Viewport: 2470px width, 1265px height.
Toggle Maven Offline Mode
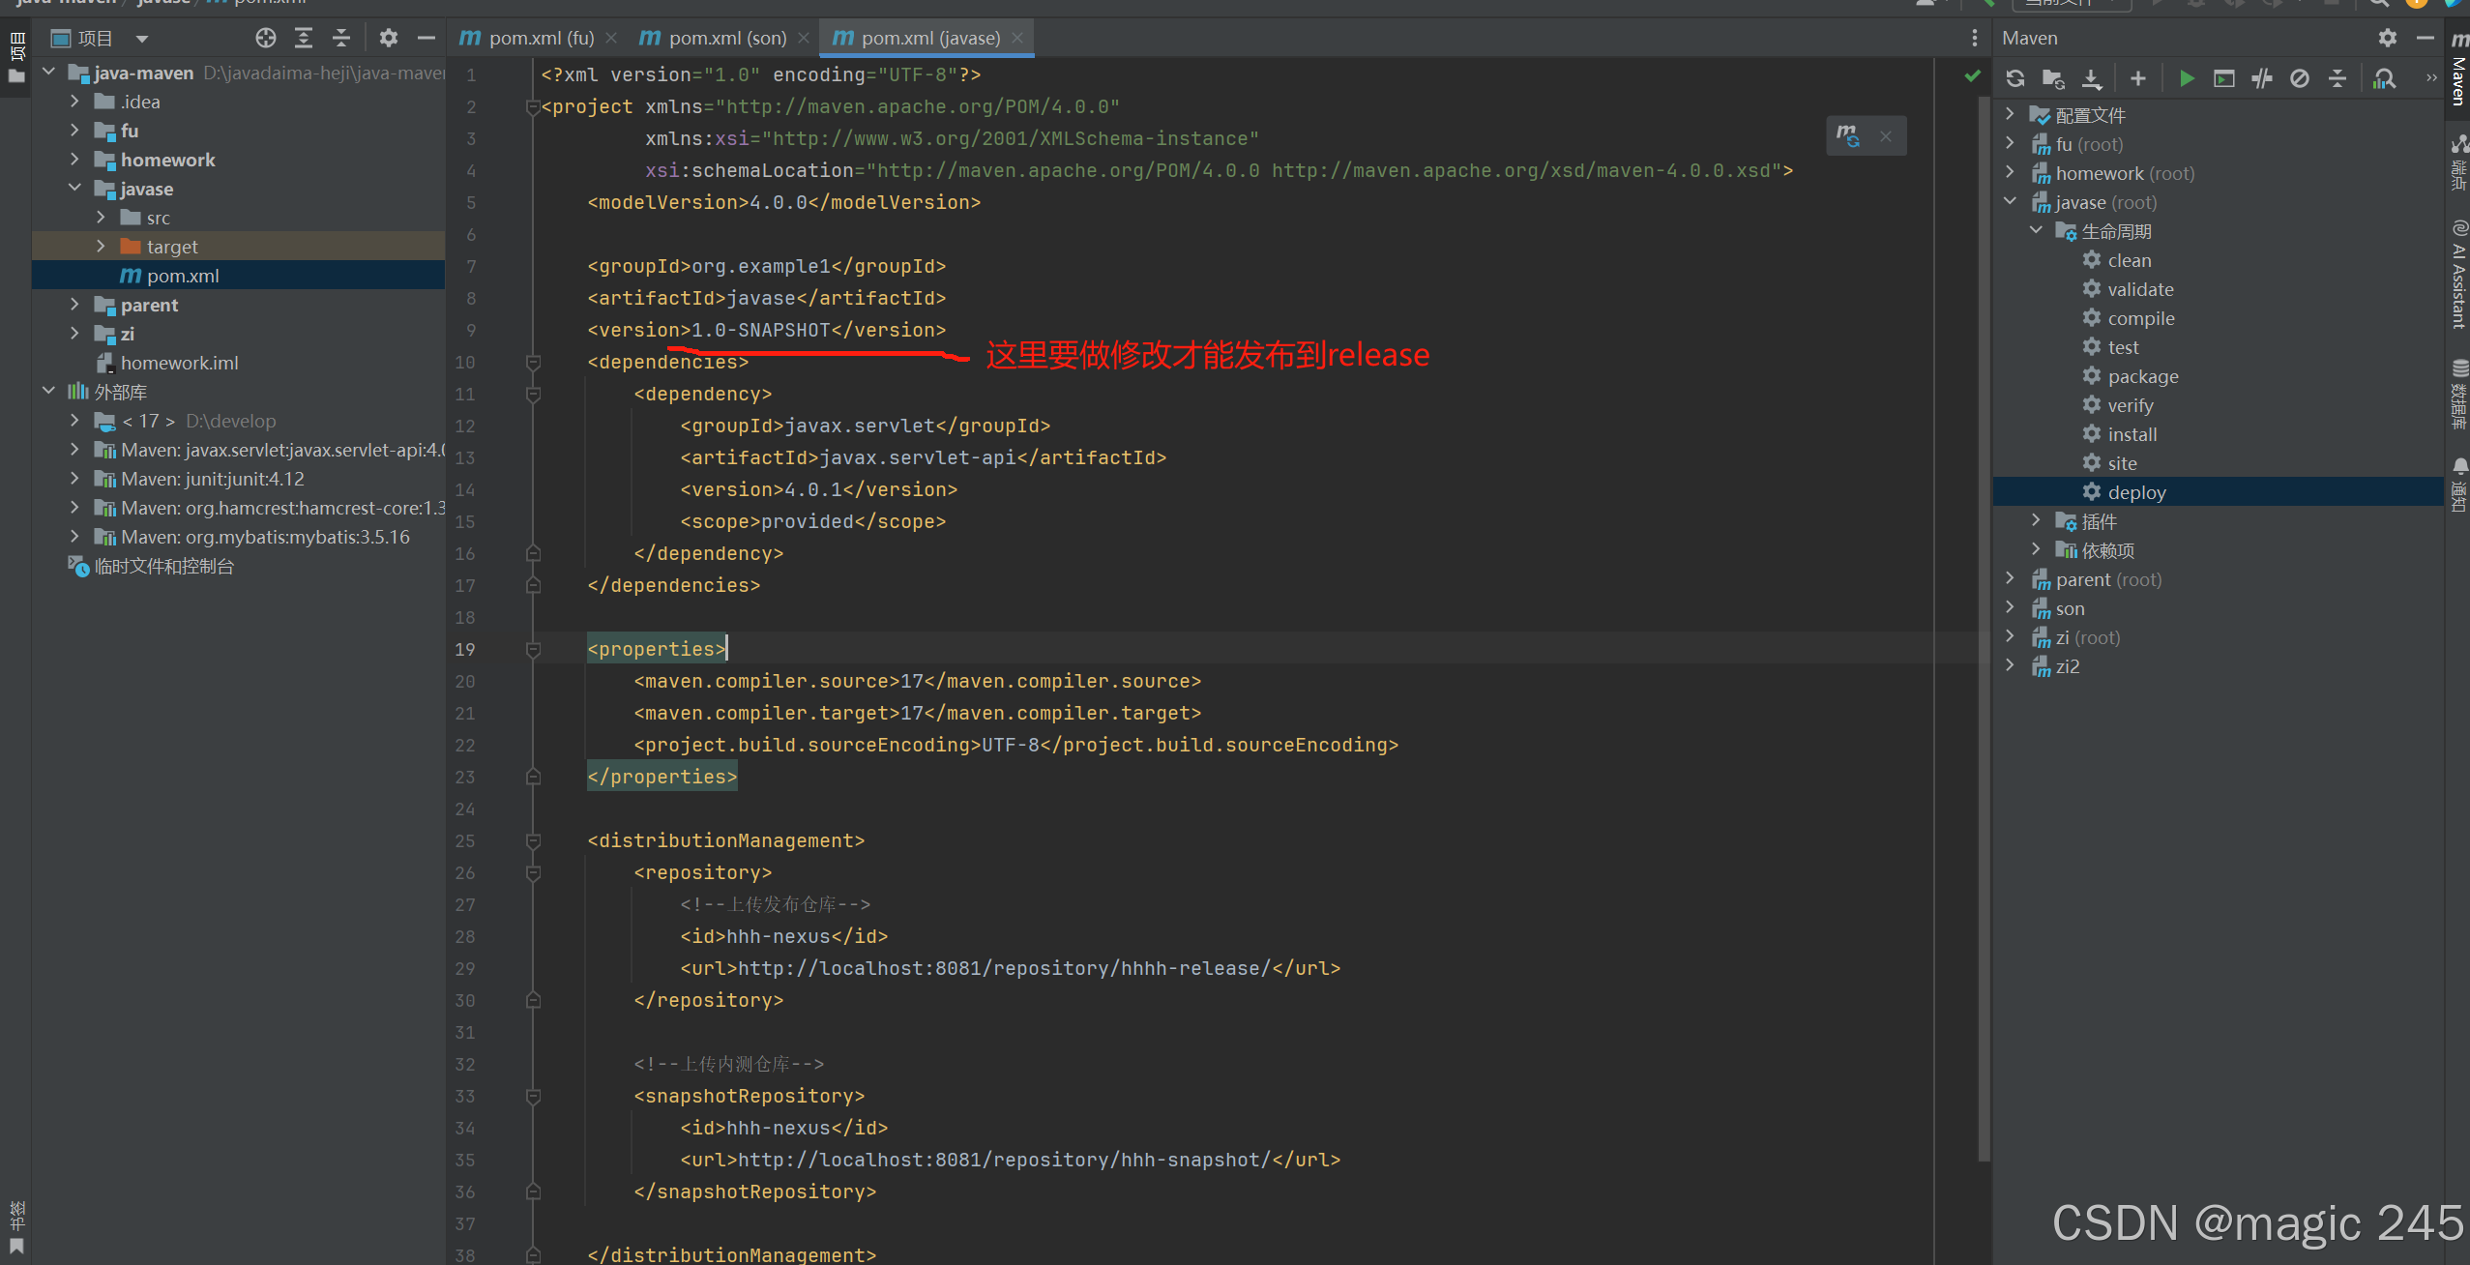click(2262, 78)
